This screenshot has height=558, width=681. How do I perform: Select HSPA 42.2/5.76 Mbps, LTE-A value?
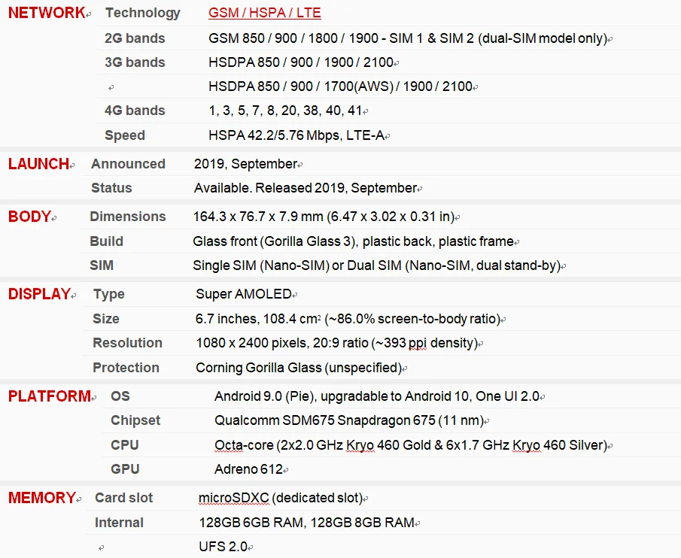click(x=296, y=135)
